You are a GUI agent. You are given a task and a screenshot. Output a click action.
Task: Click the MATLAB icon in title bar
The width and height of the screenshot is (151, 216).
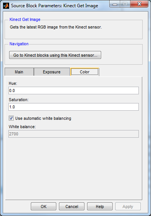6,6
